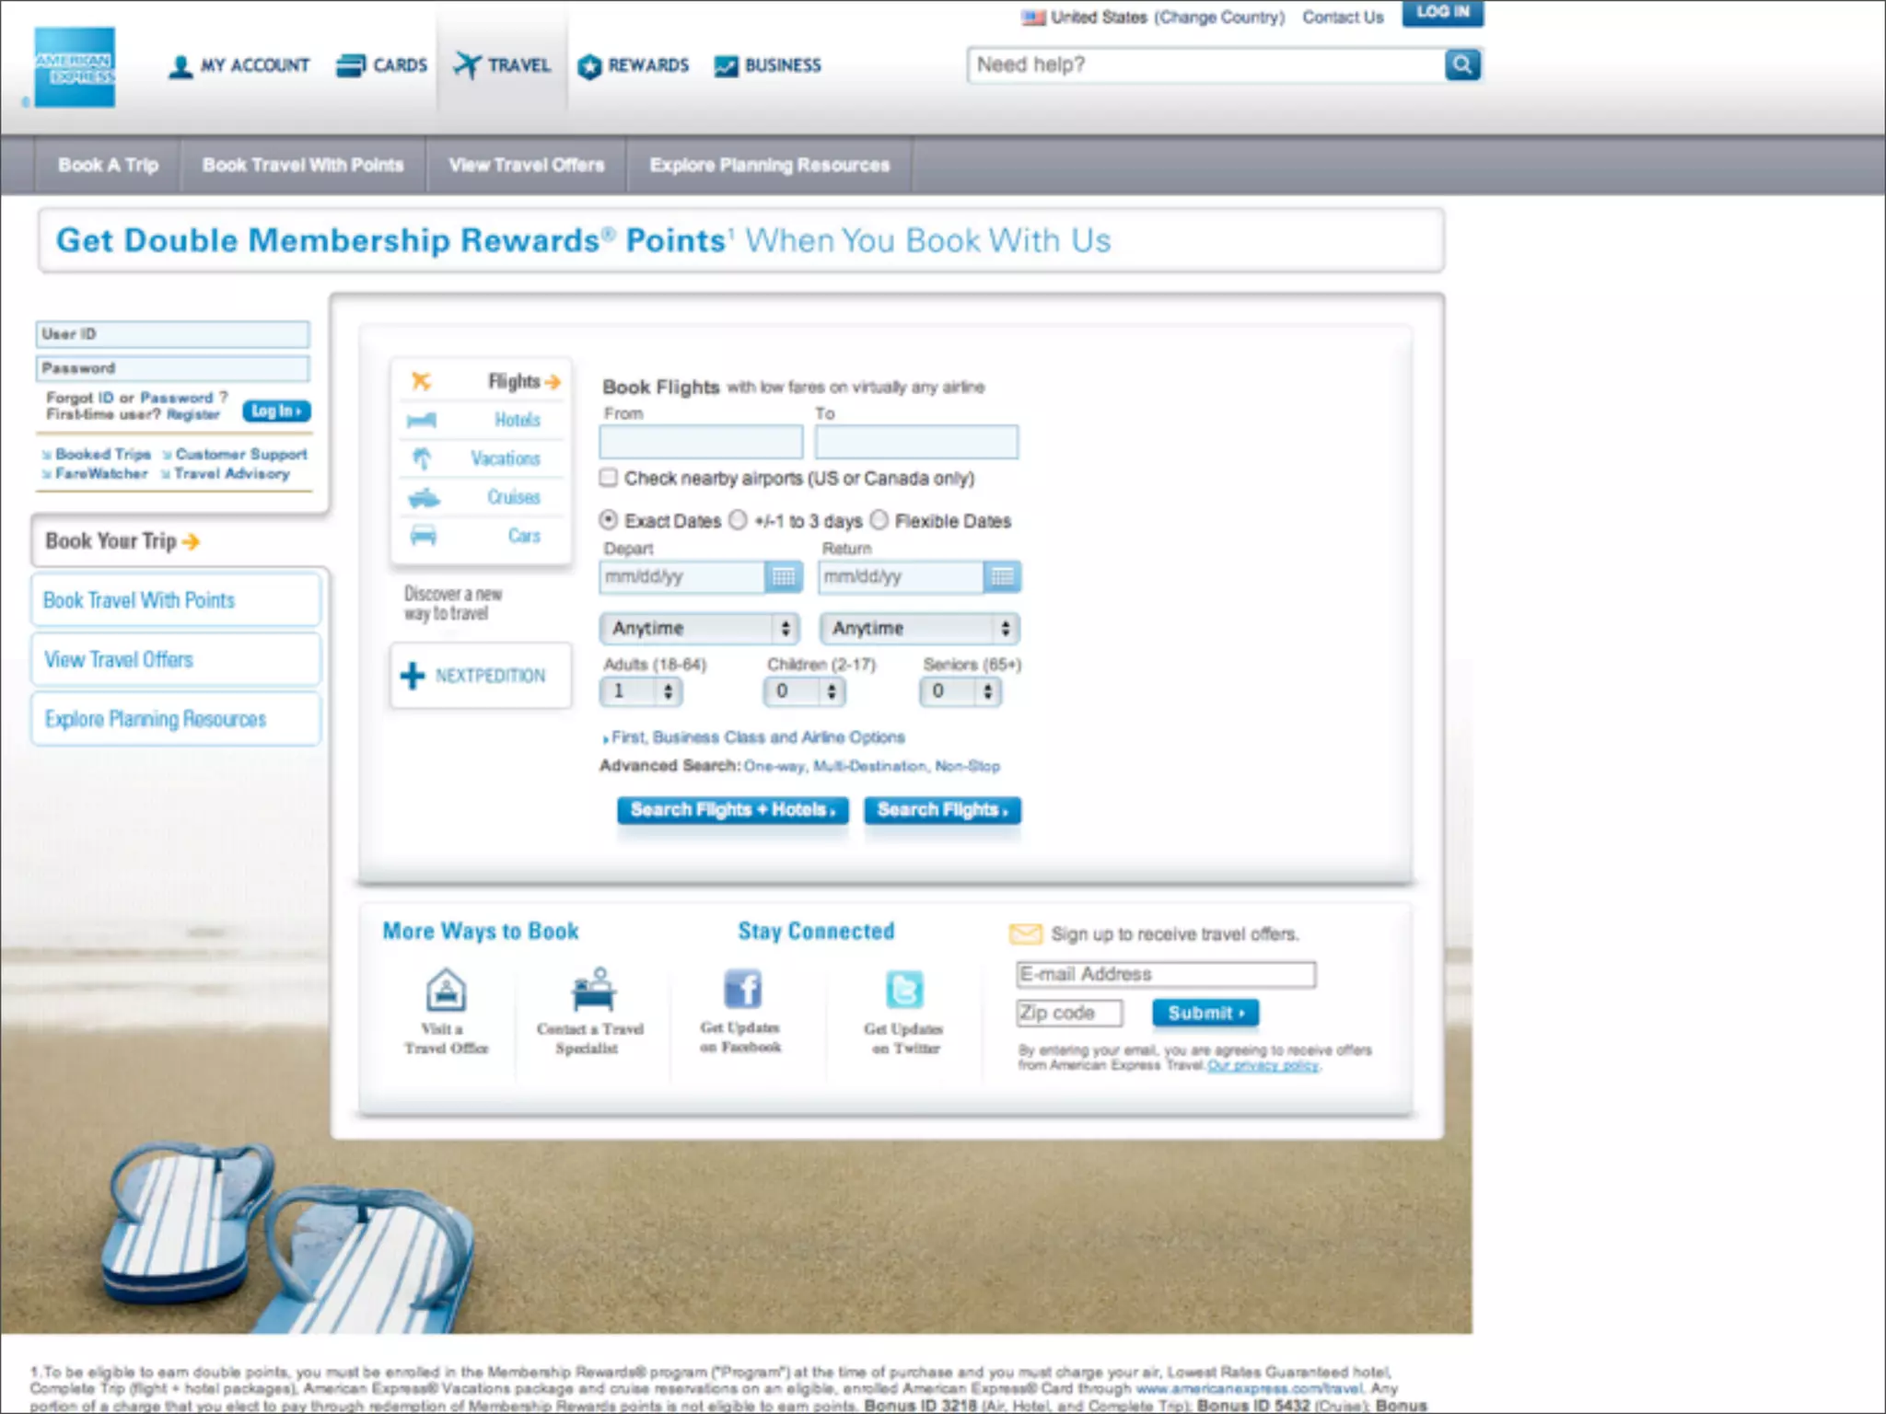This screenshot has height=1414, width=1886.
Task: Select the Flexible Dates radio button
Action: (879, 520)
